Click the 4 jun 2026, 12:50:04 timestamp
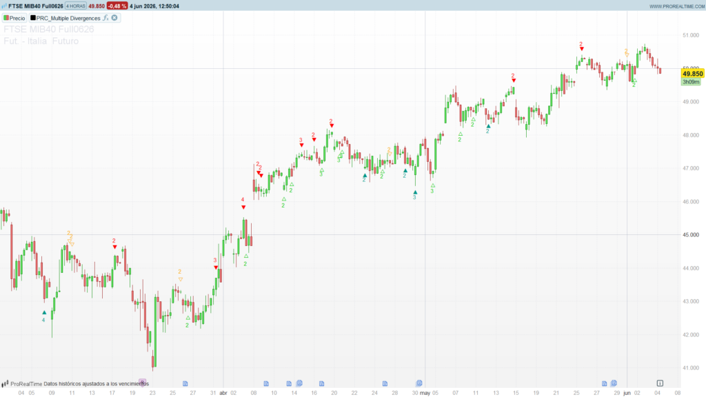The height and width of the screenshot is (397, 706). point(154,6)
